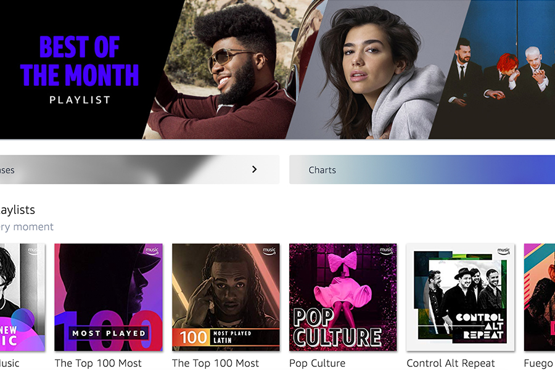Screen dimensions: 555x370
Task: Click the chevron arrow on New Releases bar
Action: click(254, 169)
